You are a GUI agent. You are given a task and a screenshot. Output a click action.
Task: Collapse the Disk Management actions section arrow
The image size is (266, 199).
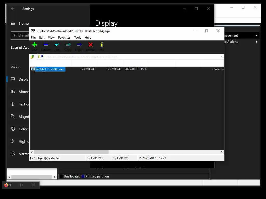coord(256,35)
